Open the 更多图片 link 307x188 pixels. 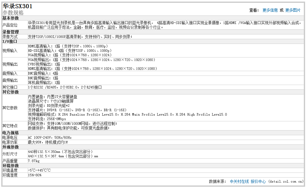(293, 10)
